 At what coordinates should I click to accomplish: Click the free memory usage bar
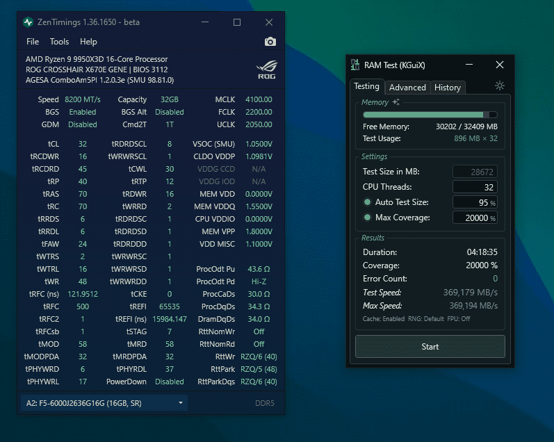click(x=430, y=115)
